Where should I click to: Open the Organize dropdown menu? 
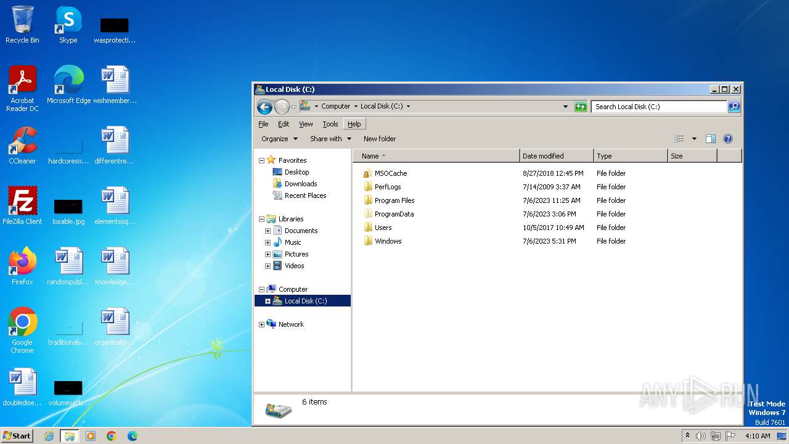click(279, 139)
